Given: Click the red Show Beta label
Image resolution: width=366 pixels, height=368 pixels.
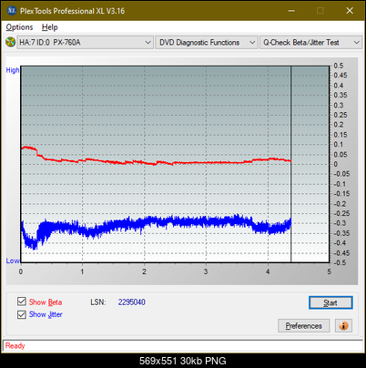Looking at the screenshot, I should (46, 302).
